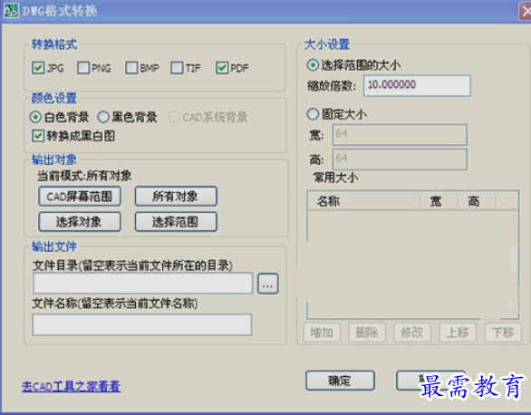Click the 文件目录 path input field

[142, 284]
